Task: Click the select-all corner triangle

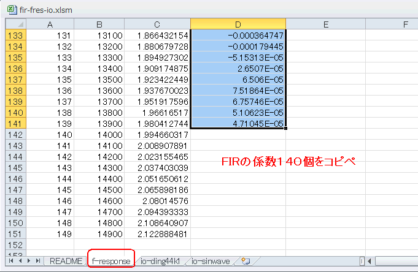Action: [x=16, y=25]
